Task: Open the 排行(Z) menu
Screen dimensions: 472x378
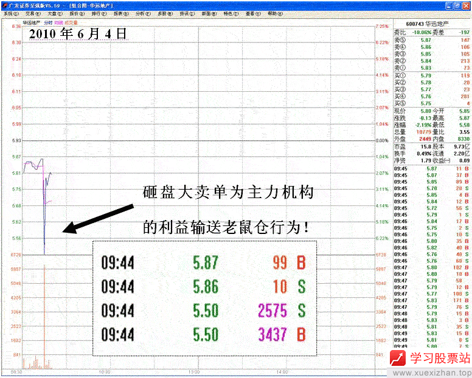Action: [x=99, y=13]
